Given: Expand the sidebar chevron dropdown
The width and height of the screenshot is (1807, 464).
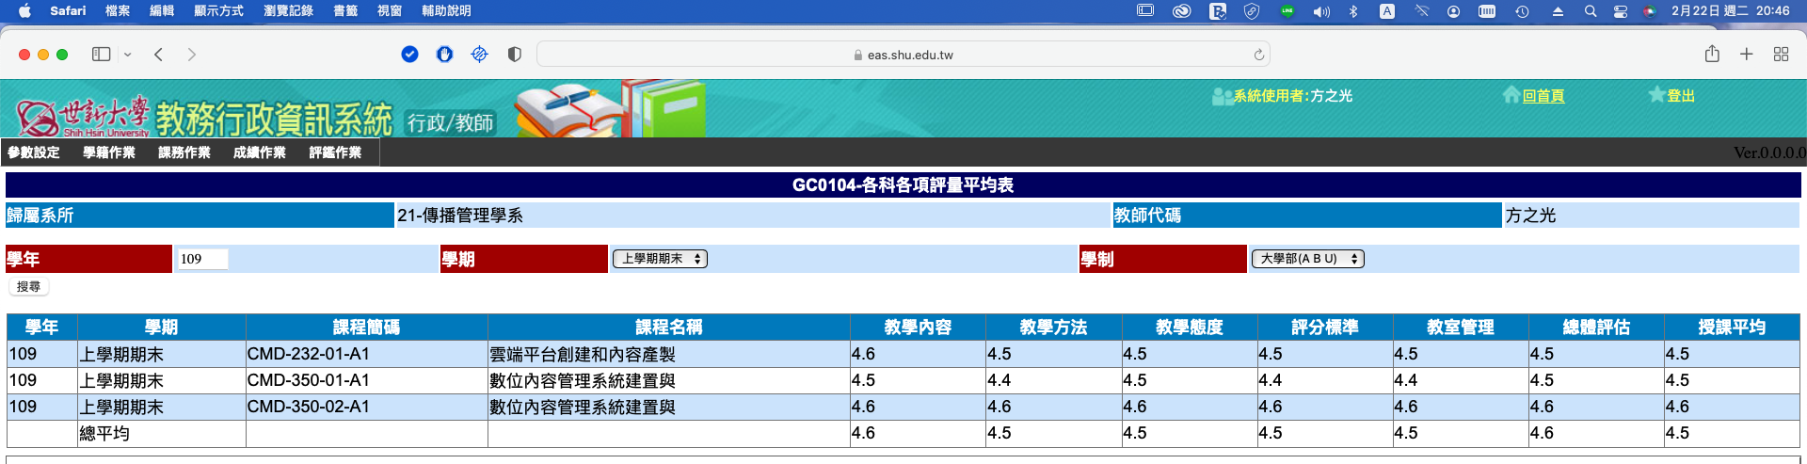Looking at the screenshot, I should click(x=128, y=55).
